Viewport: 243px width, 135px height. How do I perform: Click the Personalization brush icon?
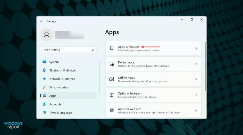[44, 87]
